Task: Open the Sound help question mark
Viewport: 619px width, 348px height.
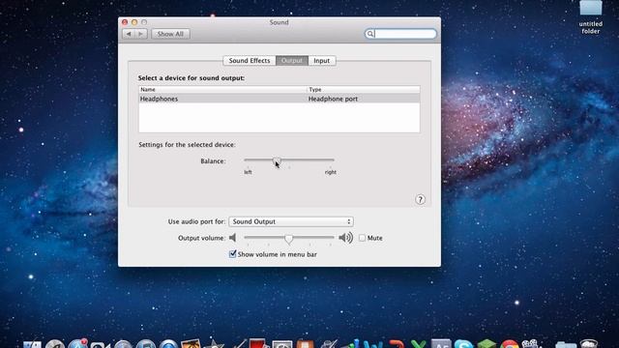Action: pos(420,200)
